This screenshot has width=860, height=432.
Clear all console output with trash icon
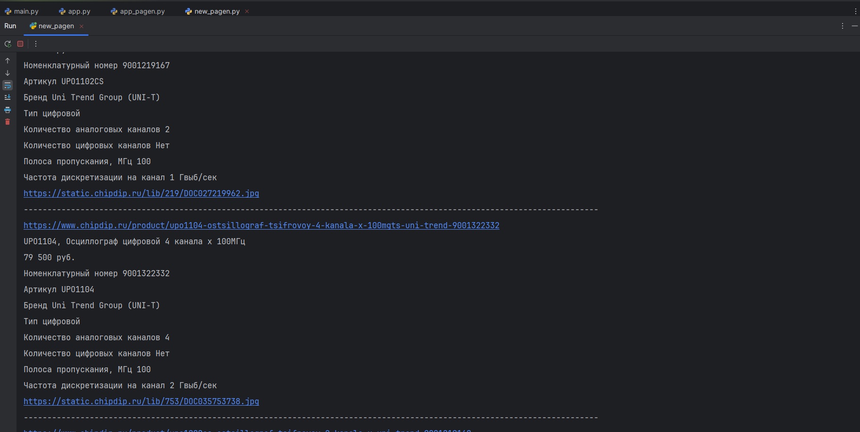[x=8, y=122]
